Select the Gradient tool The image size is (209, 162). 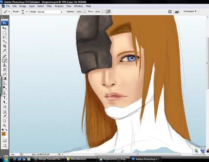tap(4, 78)
